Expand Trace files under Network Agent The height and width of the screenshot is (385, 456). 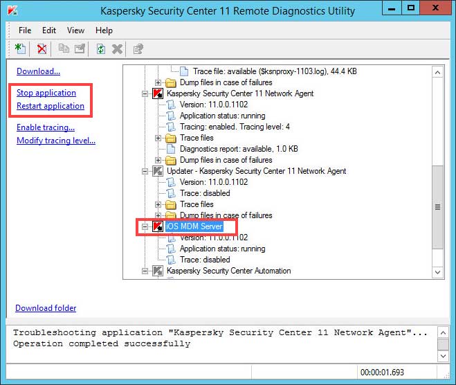pyautogui.click(x=158, y=138)
